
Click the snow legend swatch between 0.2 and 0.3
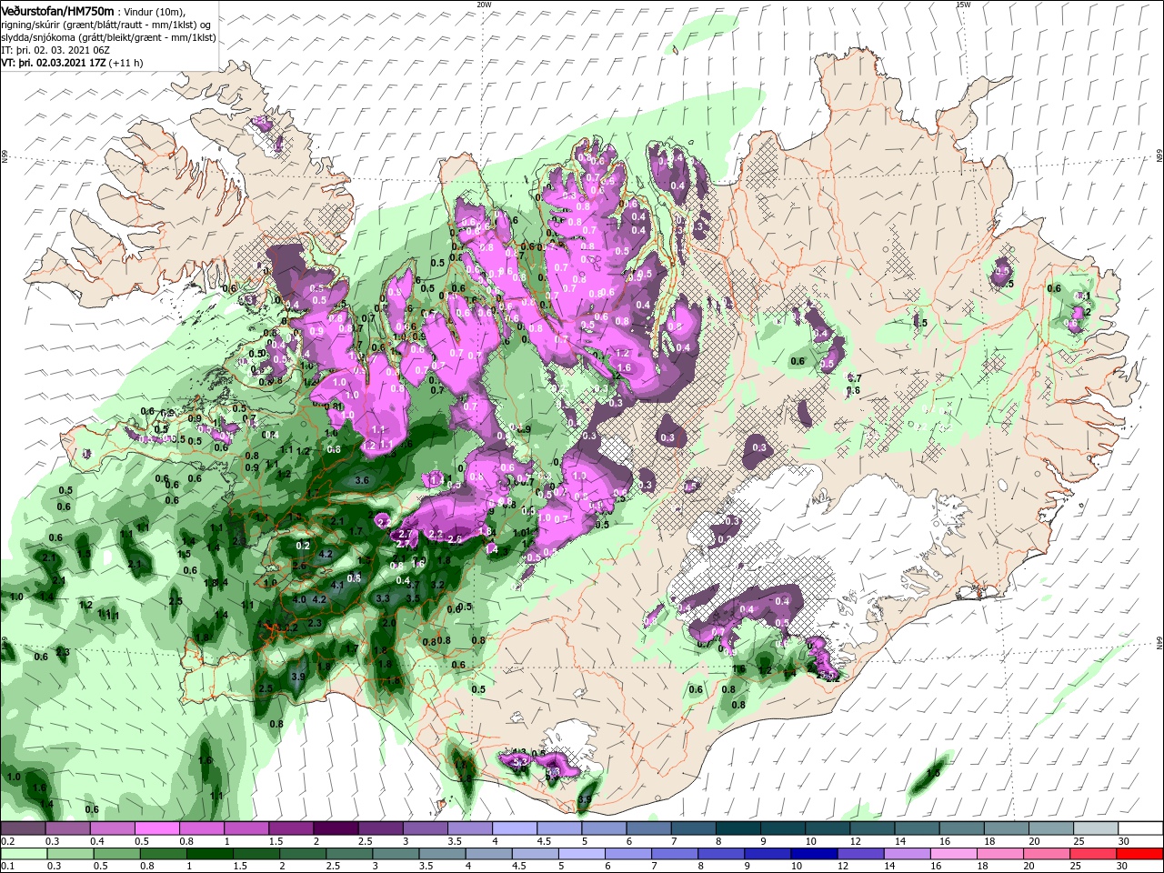(x=23, y=828)
